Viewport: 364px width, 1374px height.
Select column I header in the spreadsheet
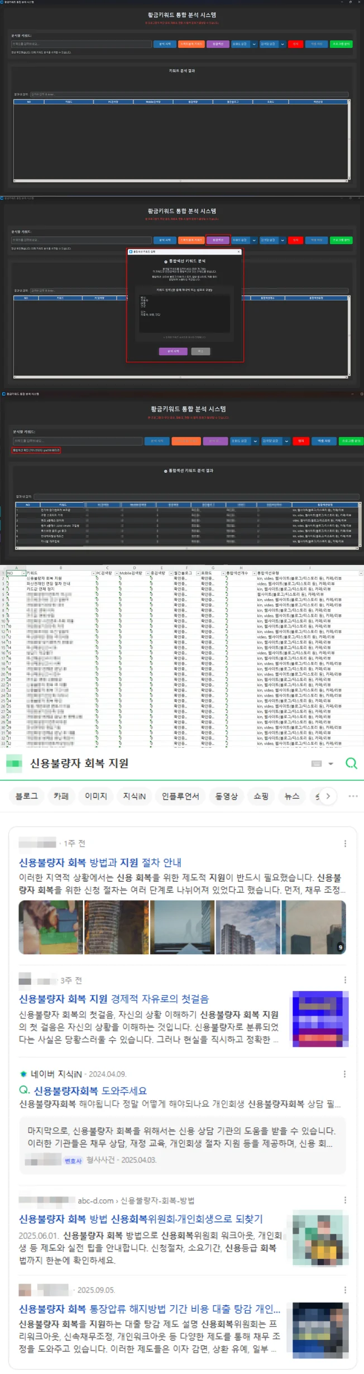tap(310, 568)
